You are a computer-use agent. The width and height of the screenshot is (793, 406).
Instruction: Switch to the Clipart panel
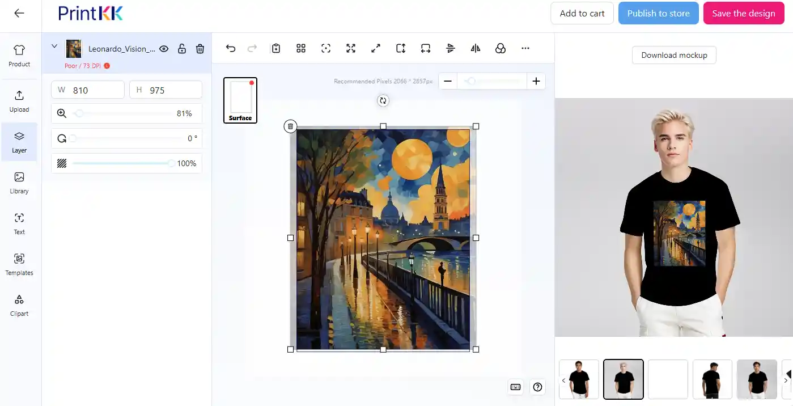[x=19, y=305]
